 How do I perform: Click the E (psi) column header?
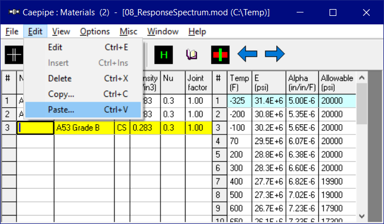(269, 83)
